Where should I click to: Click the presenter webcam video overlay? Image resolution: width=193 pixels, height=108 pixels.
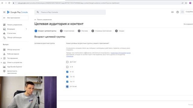tap(28, 92)
